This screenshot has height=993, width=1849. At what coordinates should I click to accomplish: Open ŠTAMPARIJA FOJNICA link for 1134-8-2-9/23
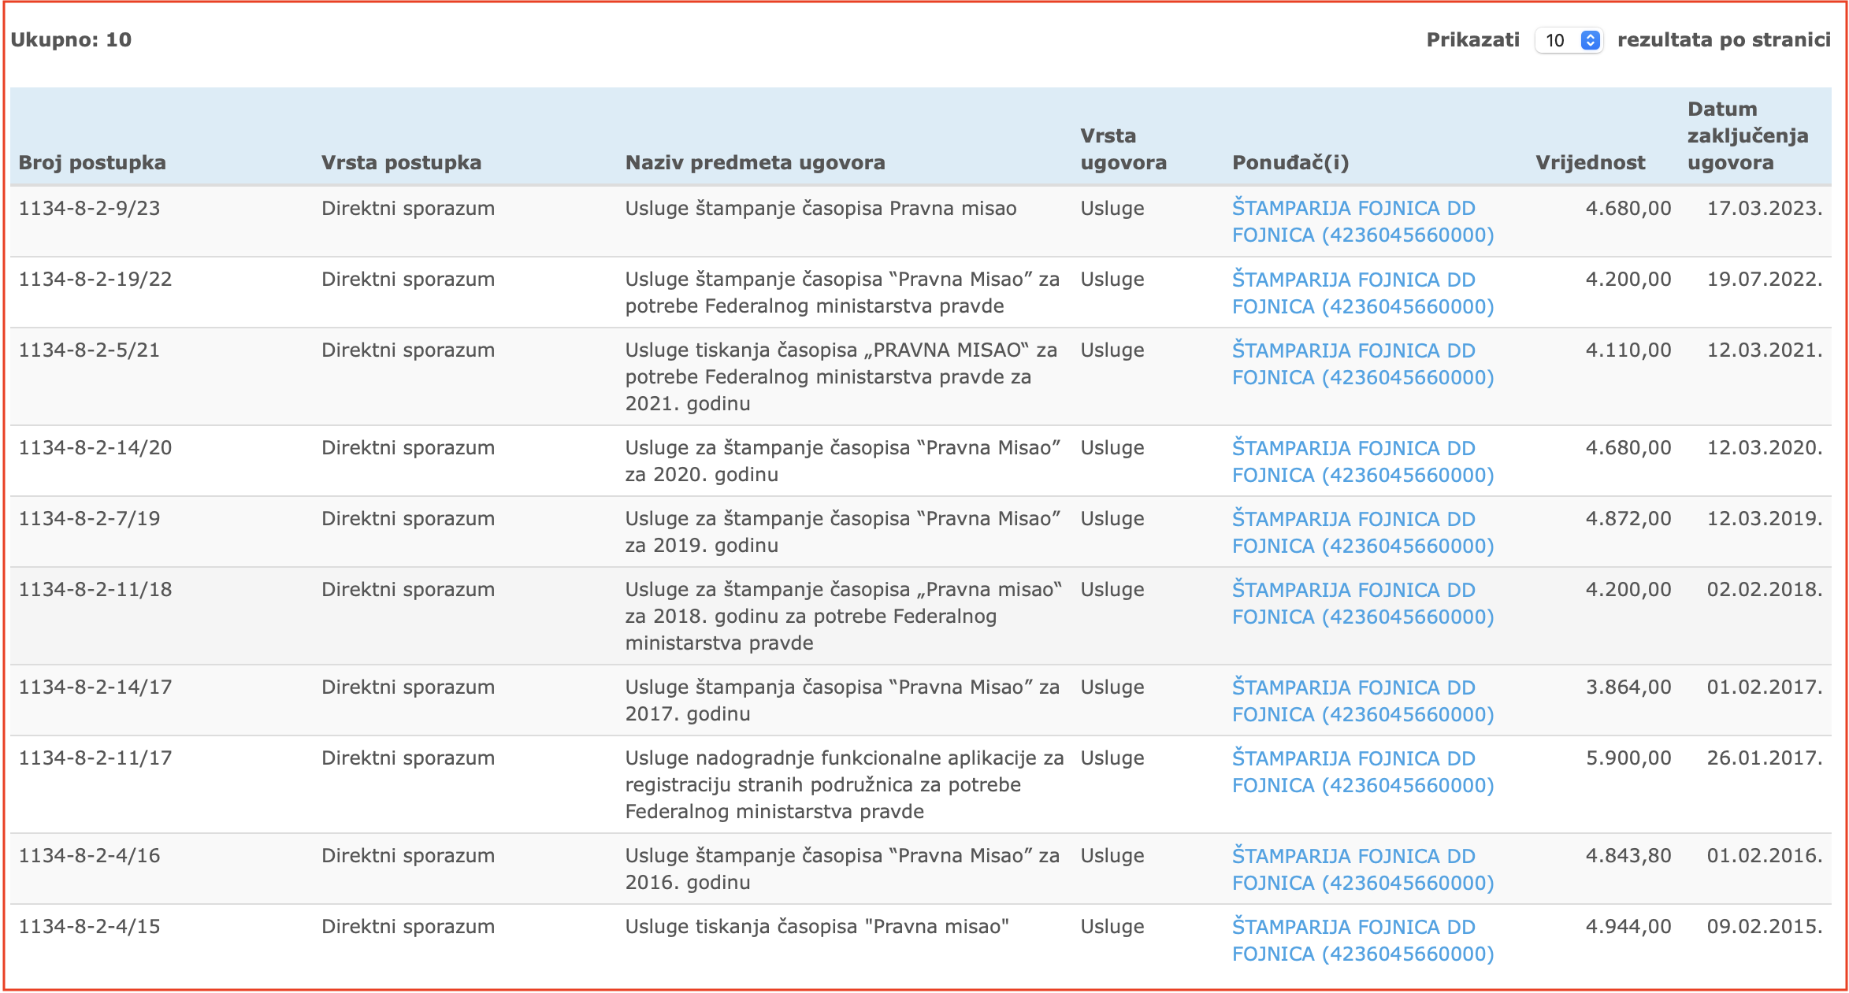(1363, 222)
